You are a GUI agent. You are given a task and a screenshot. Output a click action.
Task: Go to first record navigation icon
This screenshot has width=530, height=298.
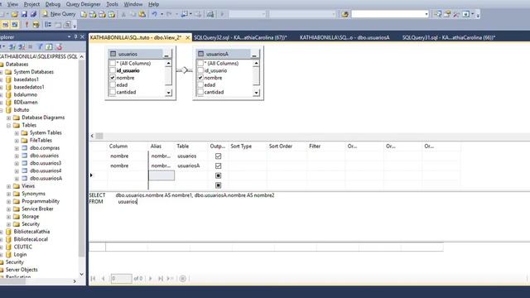coord(93,278)
